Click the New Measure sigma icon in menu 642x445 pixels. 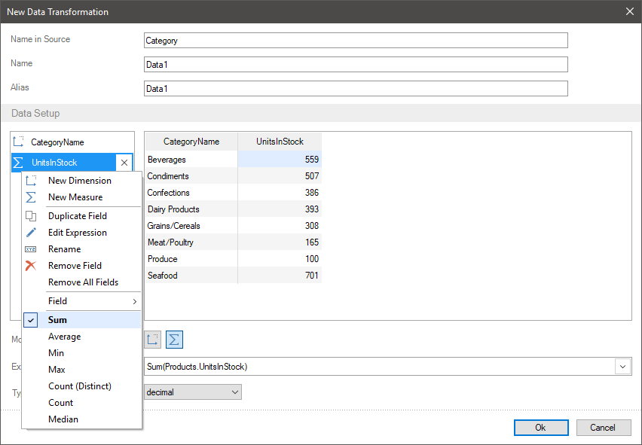coord(31,197)
